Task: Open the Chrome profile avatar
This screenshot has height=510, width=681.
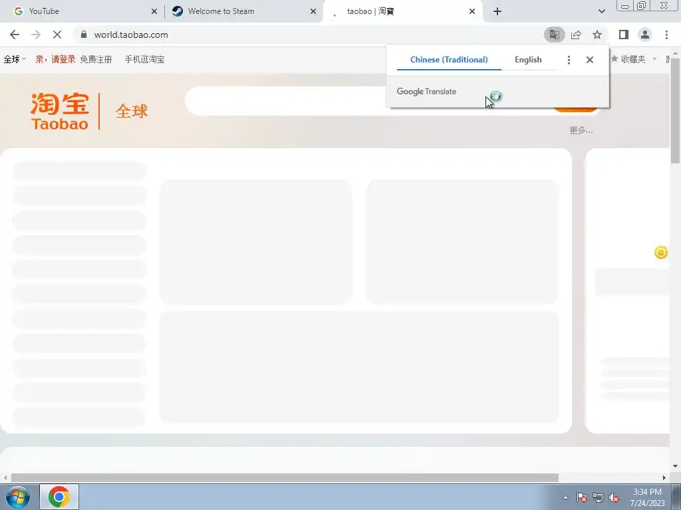Action: pyautogui.click(x=645, y=35)
